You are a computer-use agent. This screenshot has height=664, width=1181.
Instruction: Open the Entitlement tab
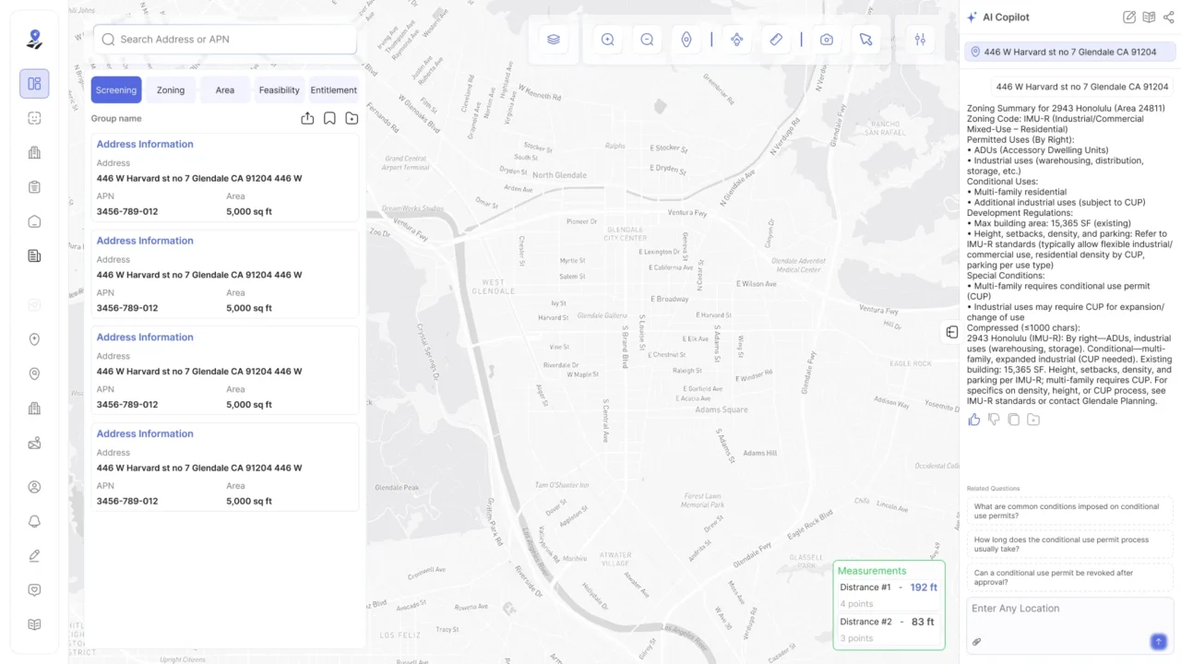(x=333, y=90)
